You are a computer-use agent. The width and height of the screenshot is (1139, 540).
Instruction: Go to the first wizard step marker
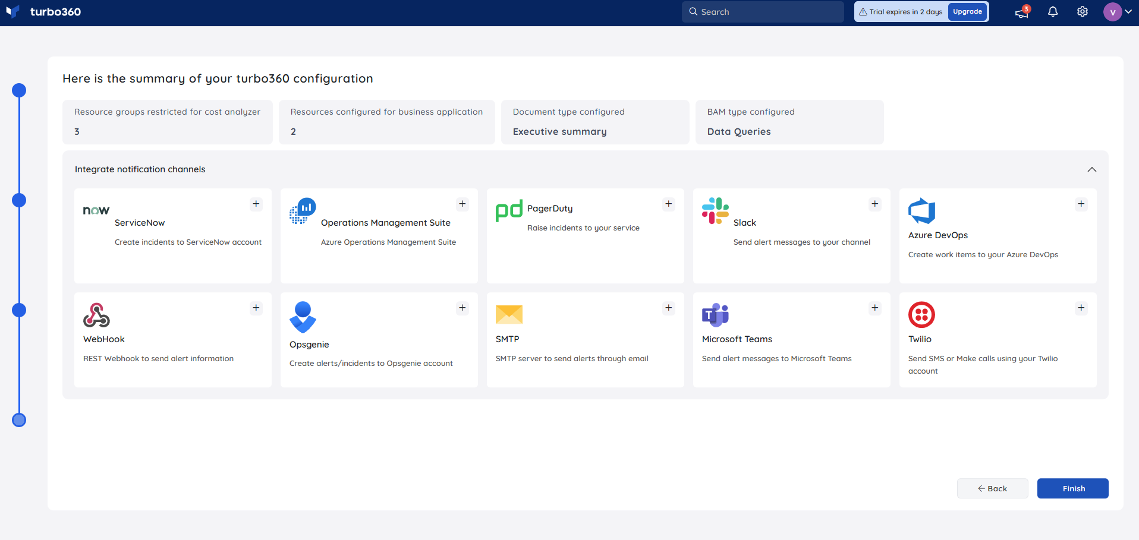(x=19, y=90)
